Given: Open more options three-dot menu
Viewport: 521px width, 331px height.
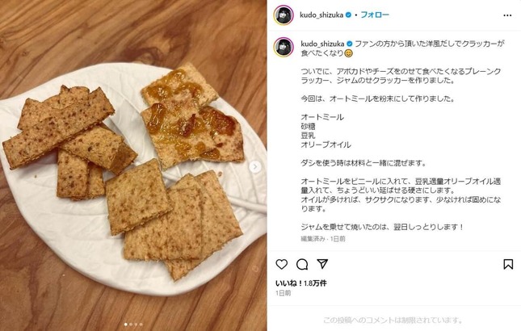Looking at the screenshot, I should 507,15.
